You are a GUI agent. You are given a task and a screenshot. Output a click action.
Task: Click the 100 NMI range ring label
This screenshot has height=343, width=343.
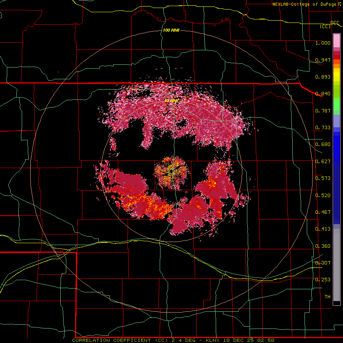(x=171, y=30)
